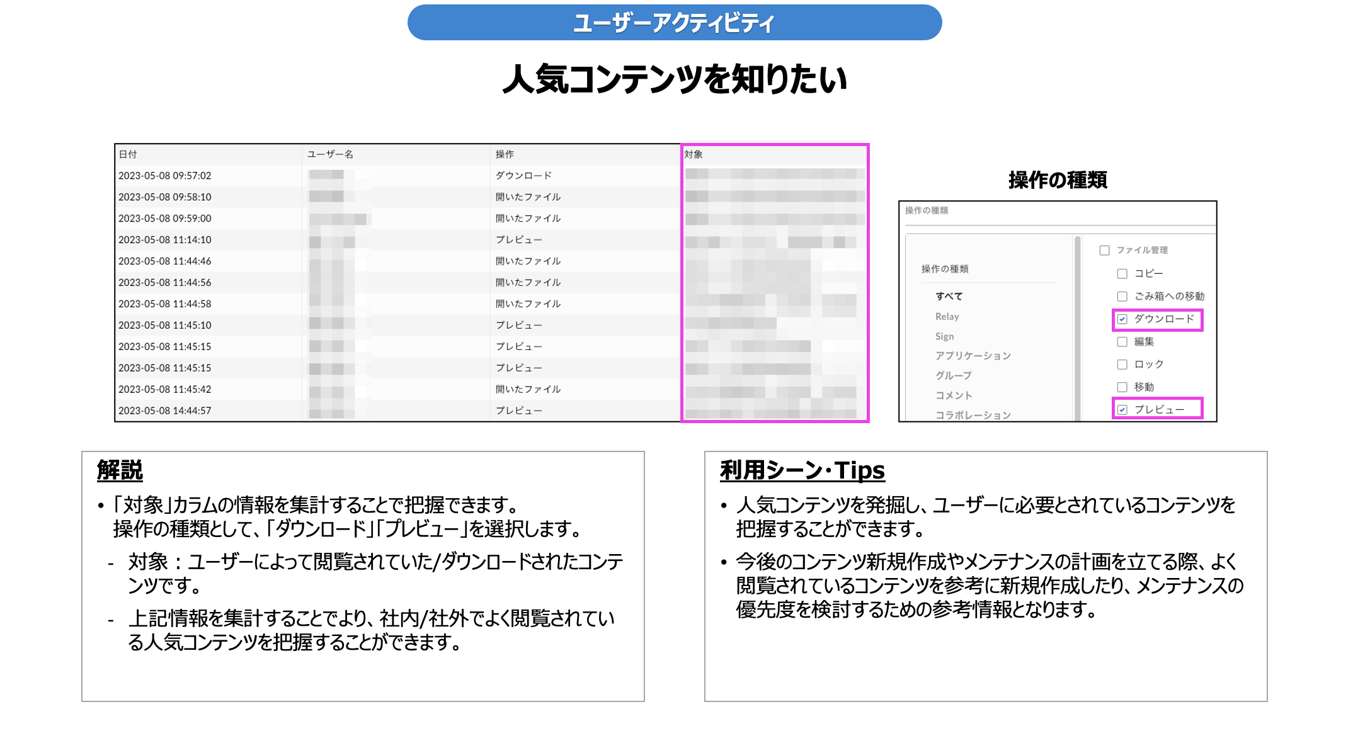Uncheck the プレビュー checkbox
The image size is (1353, 748).
click(1122, 410)
